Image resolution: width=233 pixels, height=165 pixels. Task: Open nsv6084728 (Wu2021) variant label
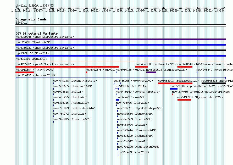pos(131,70)
